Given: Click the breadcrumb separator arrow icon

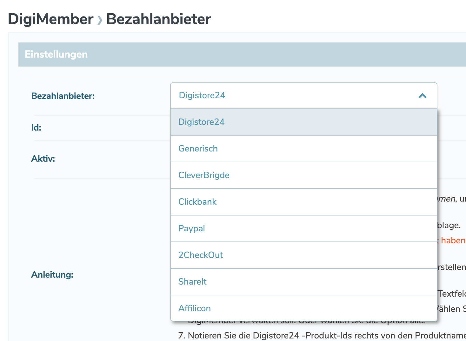Looking at the screenshot, I should (x=100, y=20).
